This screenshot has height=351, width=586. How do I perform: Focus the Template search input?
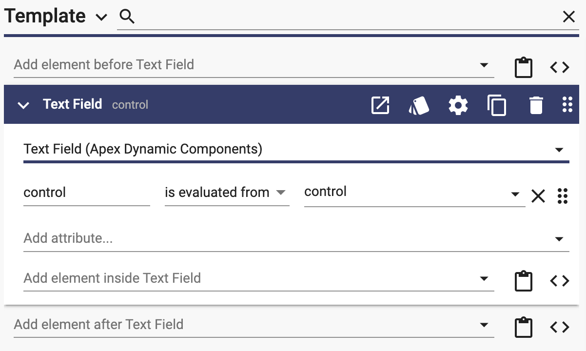[349, 17]
